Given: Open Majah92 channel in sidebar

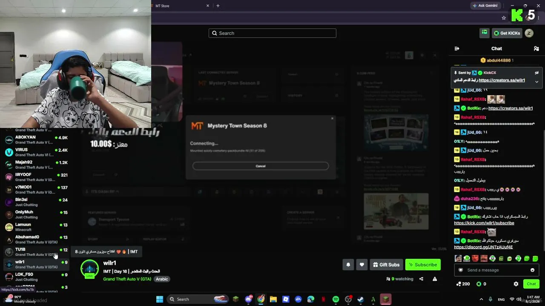Looking at the screenshot, I should coord(36,164).
